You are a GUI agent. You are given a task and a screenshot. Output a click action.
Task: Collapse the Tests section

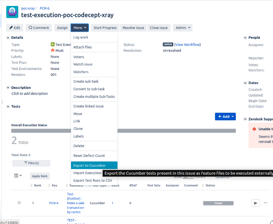8,107
